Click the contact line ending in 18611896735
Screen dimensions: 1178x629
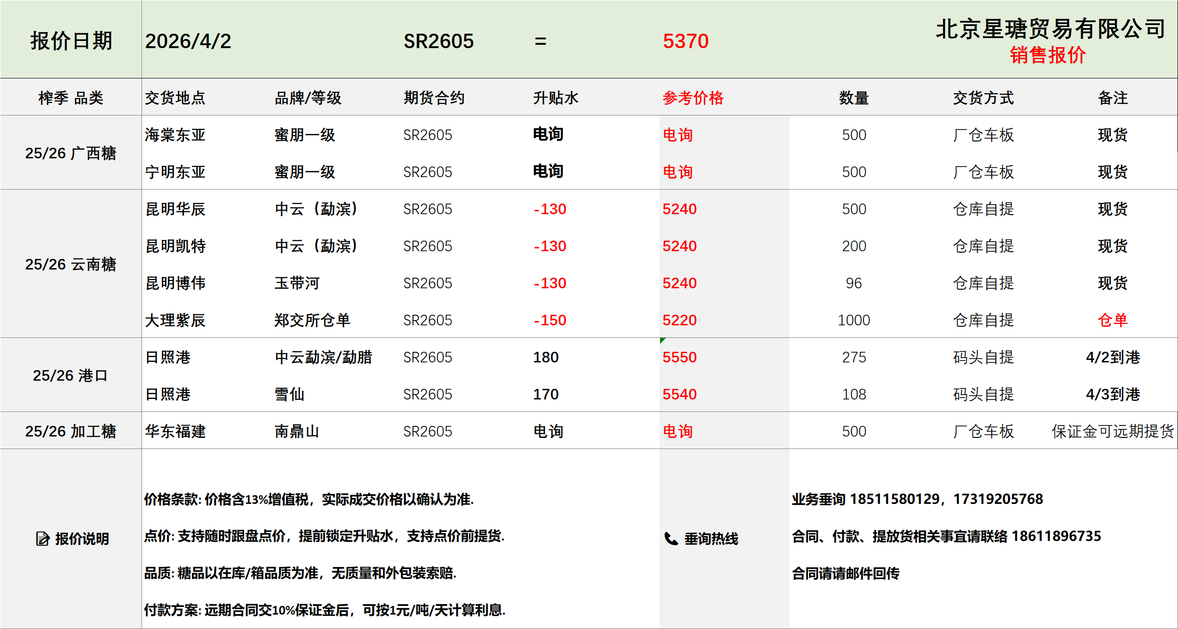[x=946, y=536]
